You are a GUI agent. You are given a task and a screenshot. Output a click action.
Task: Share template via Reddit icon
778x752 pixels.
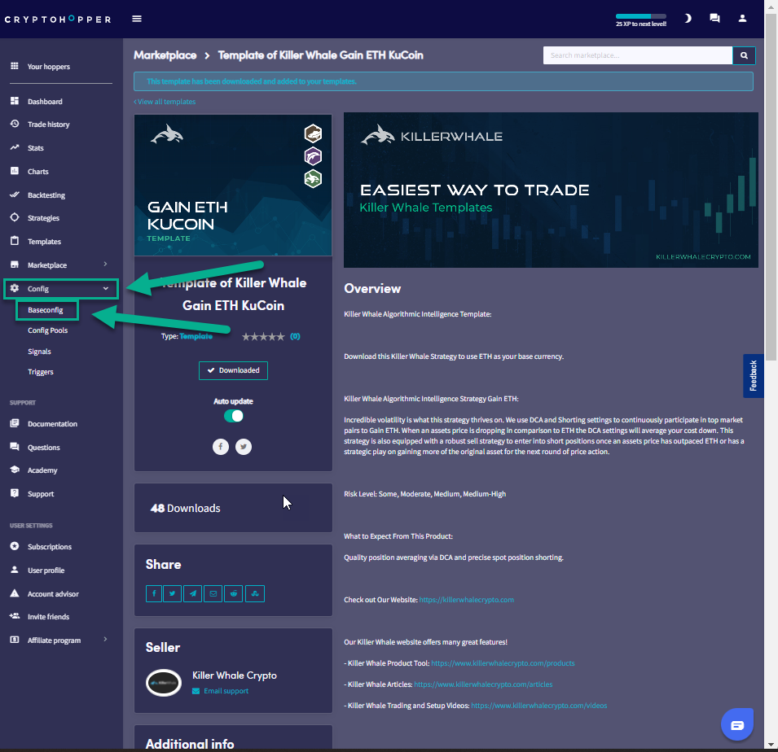coord(235,593)
